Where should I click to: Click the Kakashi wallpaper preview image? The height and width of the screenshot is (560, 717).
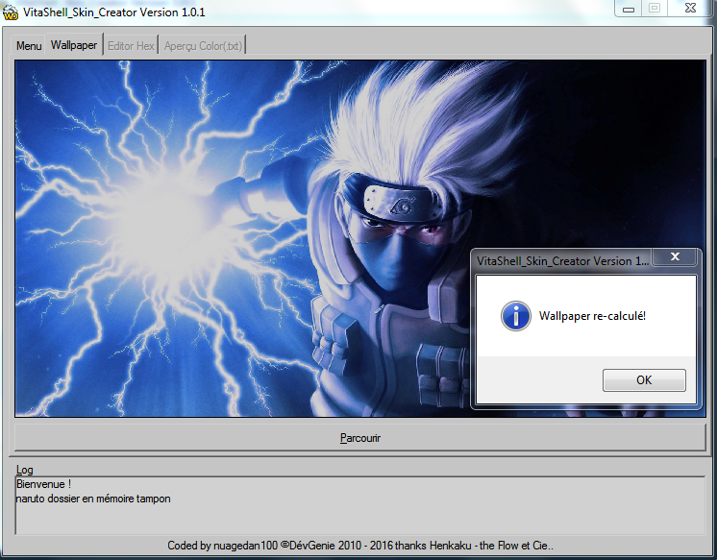(240, 240)
